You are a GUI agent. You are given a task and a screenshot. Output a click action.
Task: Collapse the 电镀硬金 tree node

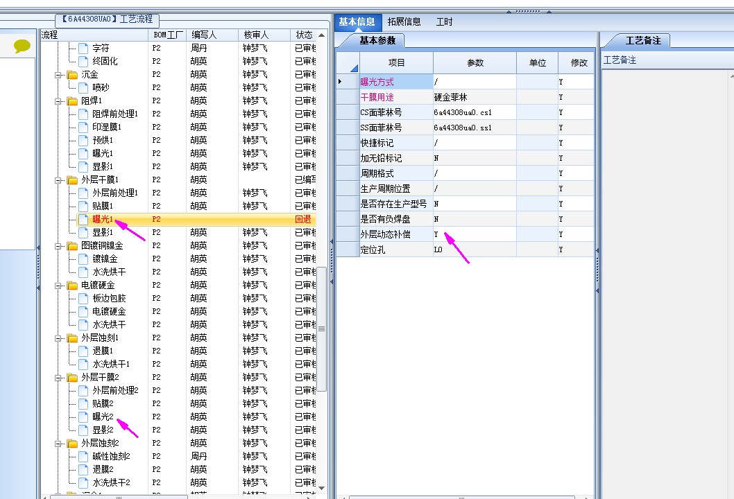click(x=58, y=286)
